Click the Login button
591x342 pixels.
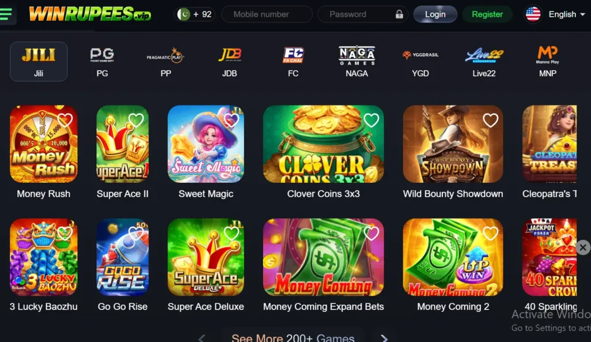click(435, 14)
